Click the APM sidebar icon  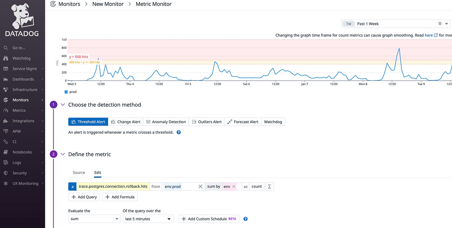[x=6, y=131]
